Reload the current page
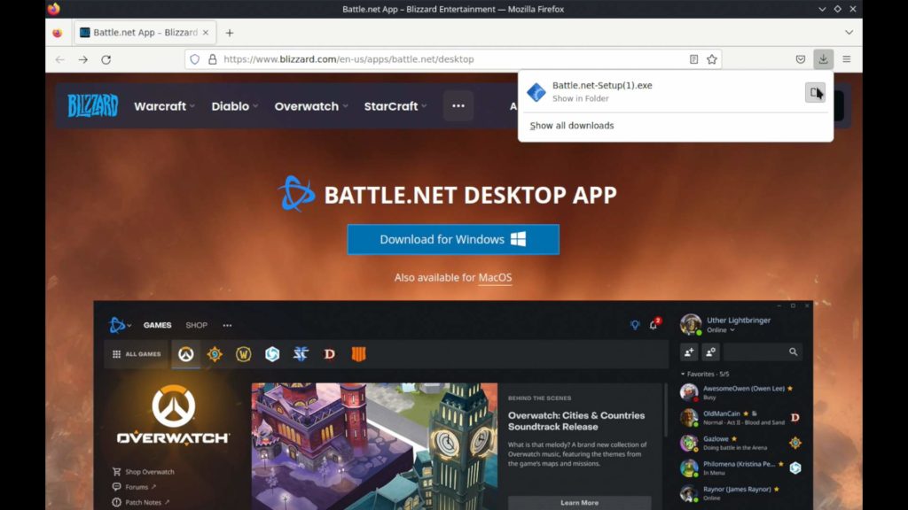908x510 pixels. coord(106,59)
